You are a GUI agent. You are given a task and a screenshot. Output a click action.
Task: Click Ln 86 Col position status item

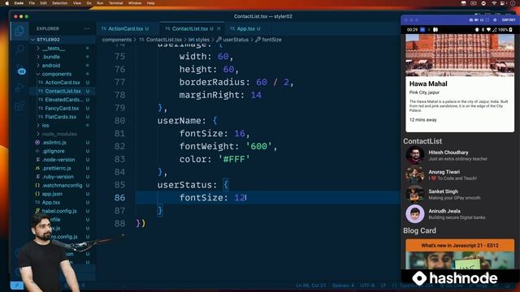[310, 286]
